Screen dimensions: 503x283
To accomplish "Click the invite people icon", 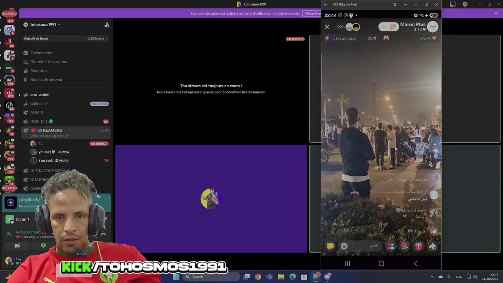I will click(107, 24).
